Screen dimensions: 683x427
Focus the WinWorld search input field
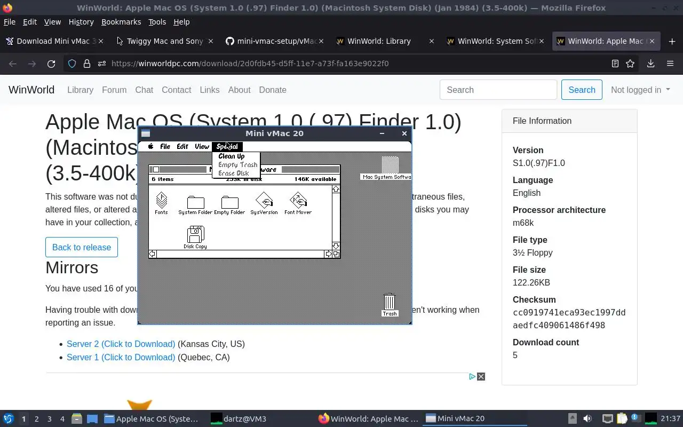[498, 90]
